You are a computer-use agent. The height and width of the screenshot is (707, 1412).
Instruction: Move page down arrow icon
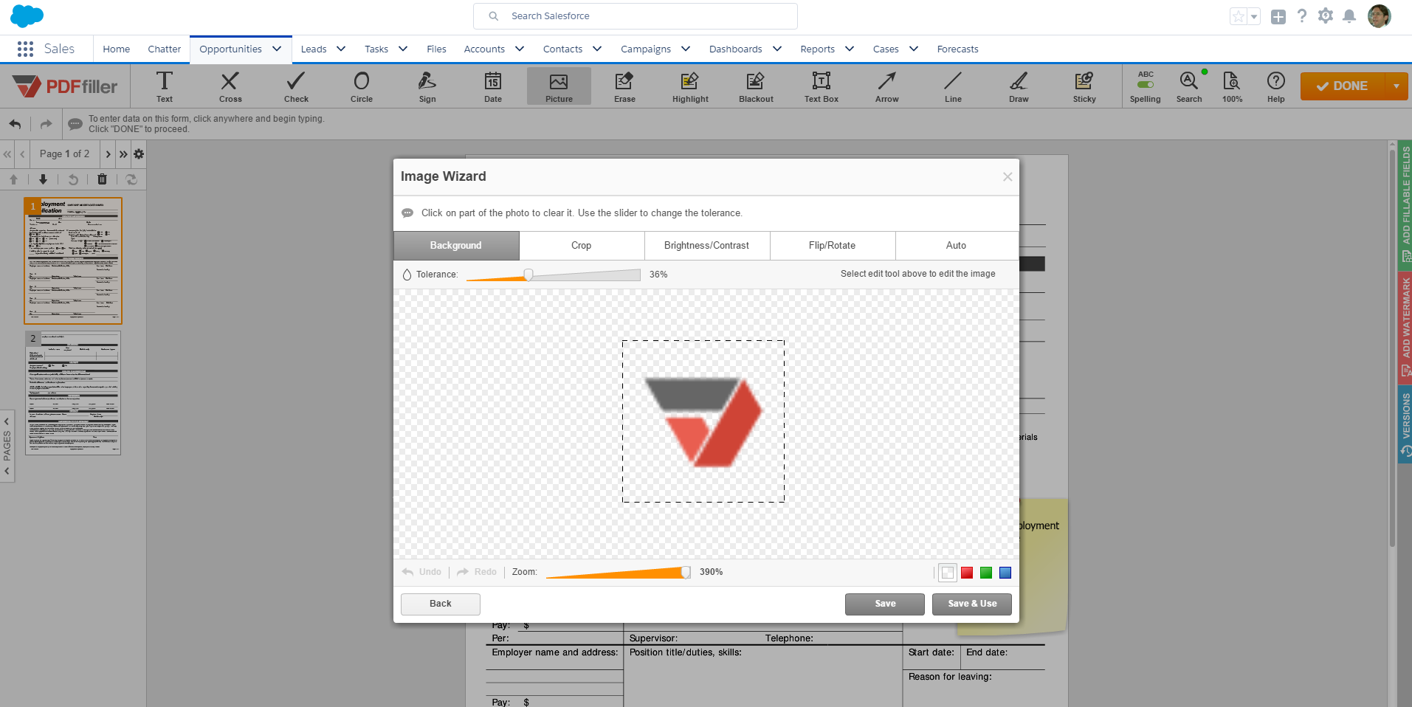point(43,179)
